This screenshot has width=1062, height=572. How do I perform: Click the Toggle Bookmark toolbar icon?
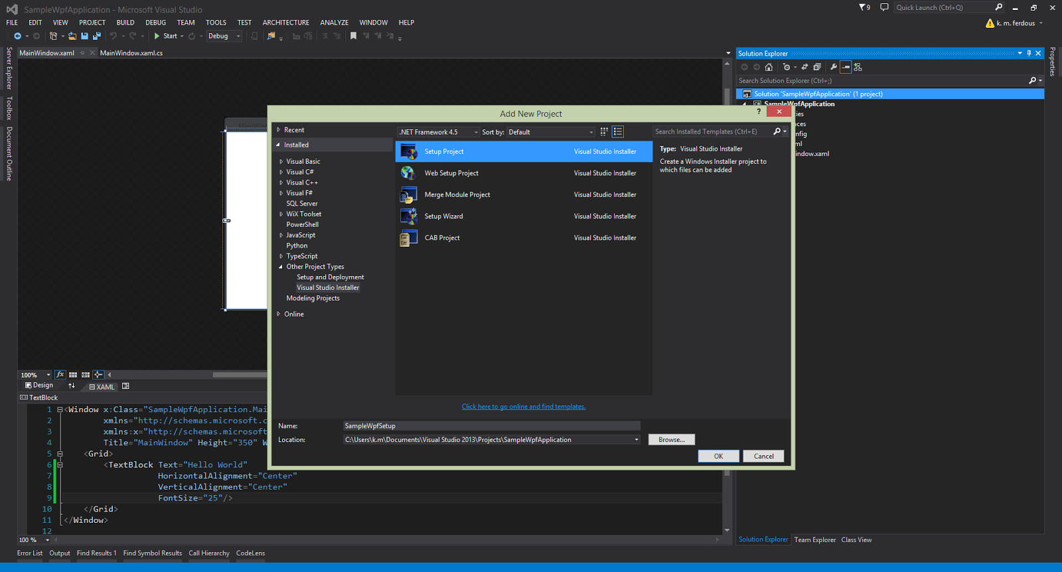353,36
